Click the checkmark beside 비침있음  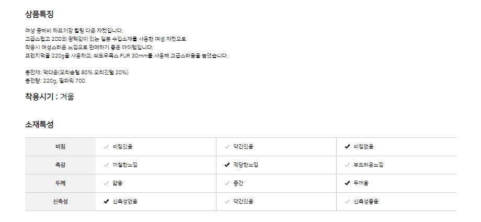click(x=106, y=147)
